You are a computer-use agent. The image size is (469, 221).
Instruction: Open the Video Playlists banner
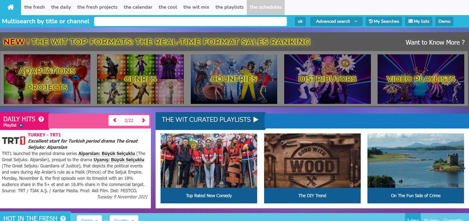click(421, 79)
